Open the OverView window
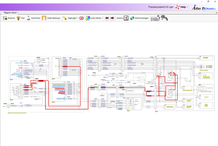This screenshot has height=146, width=218. [x=29, y=18]
